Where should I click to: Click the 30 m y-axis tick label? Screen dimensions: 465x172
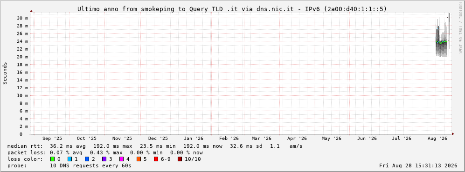[x=22, y=18]
